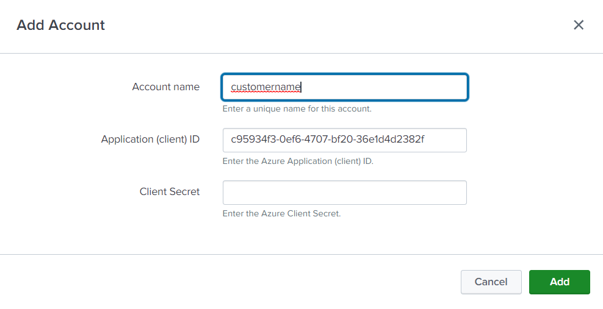Image resolution: width=603 pixels, height=309 pixels.
Task: Click the "Add Account" dialog title
Action: (60, 25)
